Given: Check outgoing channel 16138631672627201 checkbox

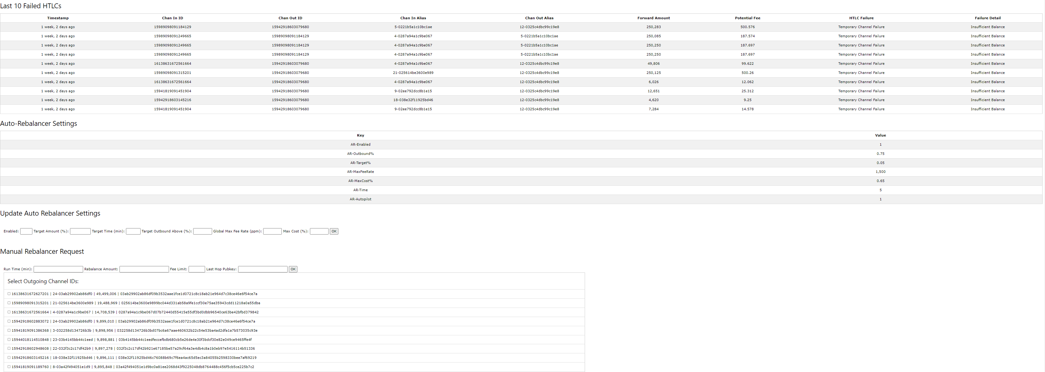Looking at the screenshot, I should [x=9, y=294].
